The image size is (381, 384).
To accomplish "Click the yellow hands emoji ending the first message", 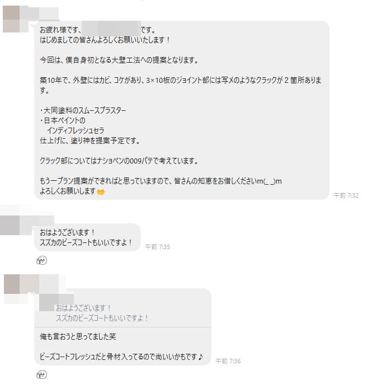I will point(101,192).
